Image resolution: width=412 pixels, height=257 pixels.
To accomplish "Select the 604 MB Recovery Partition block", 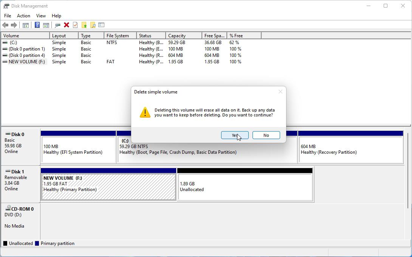I will pos(350,147).
